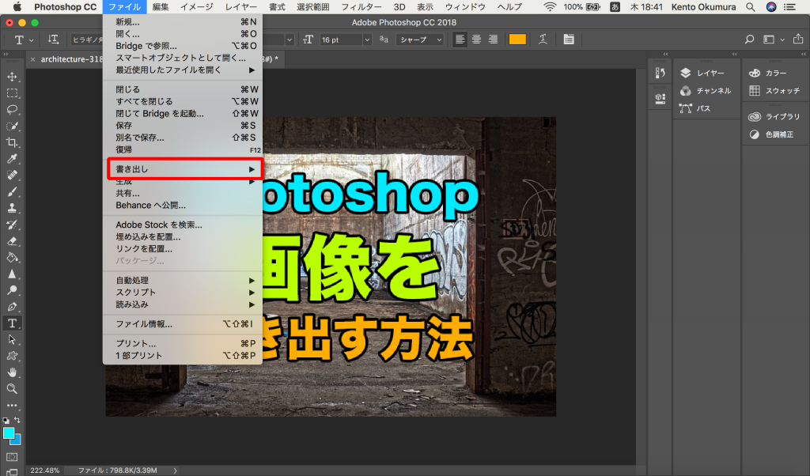Select the Brush tool

(x=12, y=192)
